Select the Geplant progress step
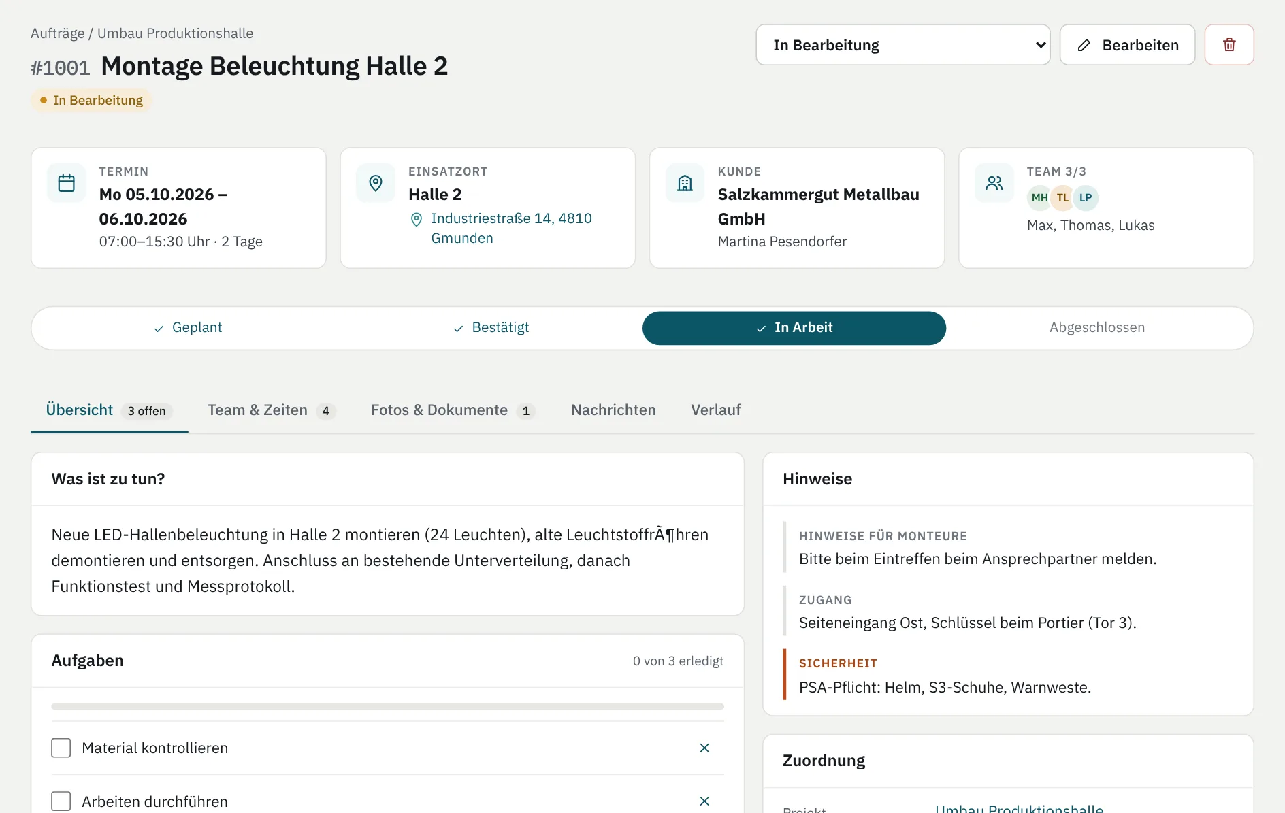Viewport: 1285px width, 813px height. (x=188, y=327)
